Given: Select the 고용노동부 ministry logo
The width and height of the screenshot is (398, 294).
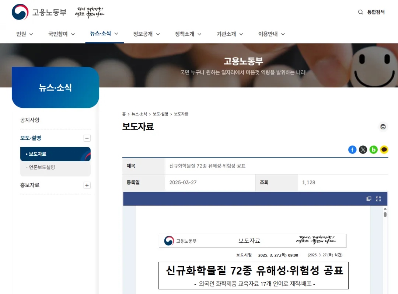Looking at the screenshot, I should point(39,11).
